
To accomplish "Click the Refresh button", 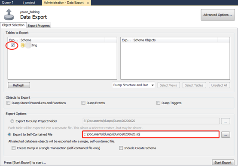I will pyautogui.click(x=19, y=85).
